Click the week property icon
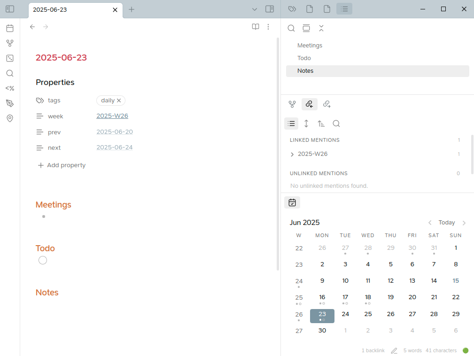 point(40,116)
